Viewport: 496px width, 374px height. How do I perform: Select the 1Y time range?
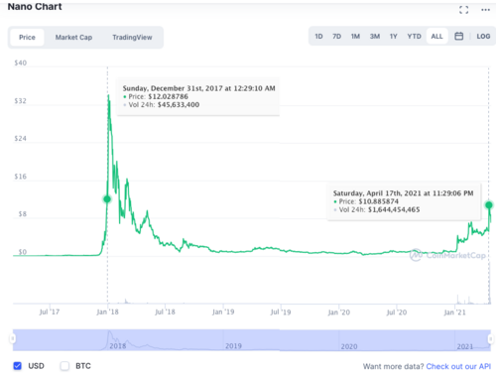click(x=393, y=37)
